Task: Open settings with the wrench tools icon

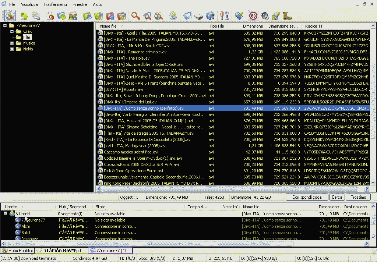Action: (x=224, y=16)
